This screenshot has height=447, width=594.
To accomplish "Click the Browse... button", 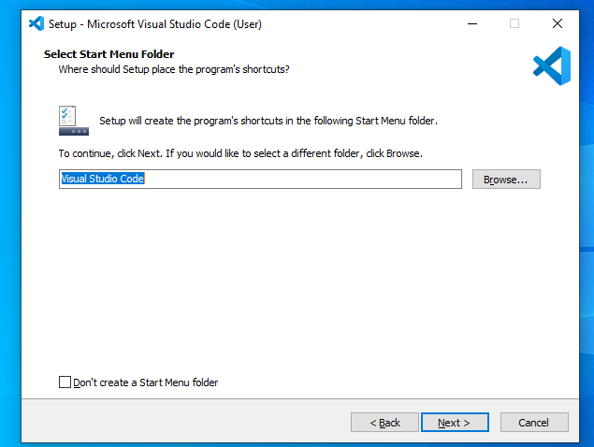I will pos(506,180).
